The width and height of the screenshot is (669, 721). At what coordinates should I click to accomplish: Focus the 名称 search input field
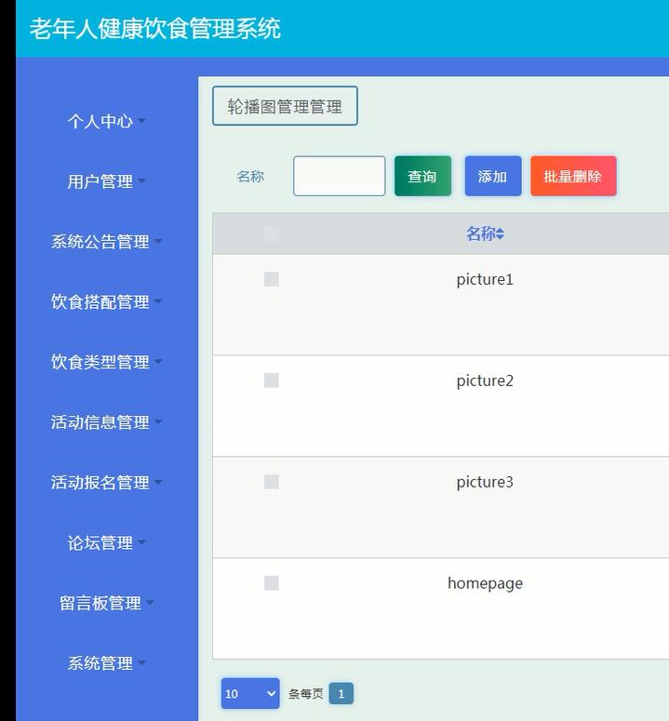click(340, 176)
